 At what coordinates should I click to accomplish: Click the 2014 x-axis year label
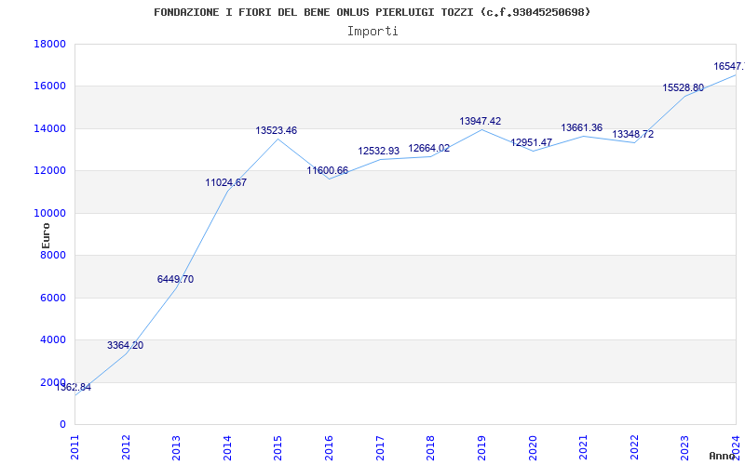click(227, 447)
